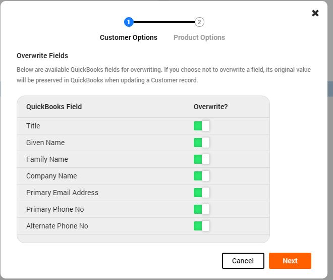Close the dialog with the X icon
Screen dimensions: 333x280
point(315,13)
